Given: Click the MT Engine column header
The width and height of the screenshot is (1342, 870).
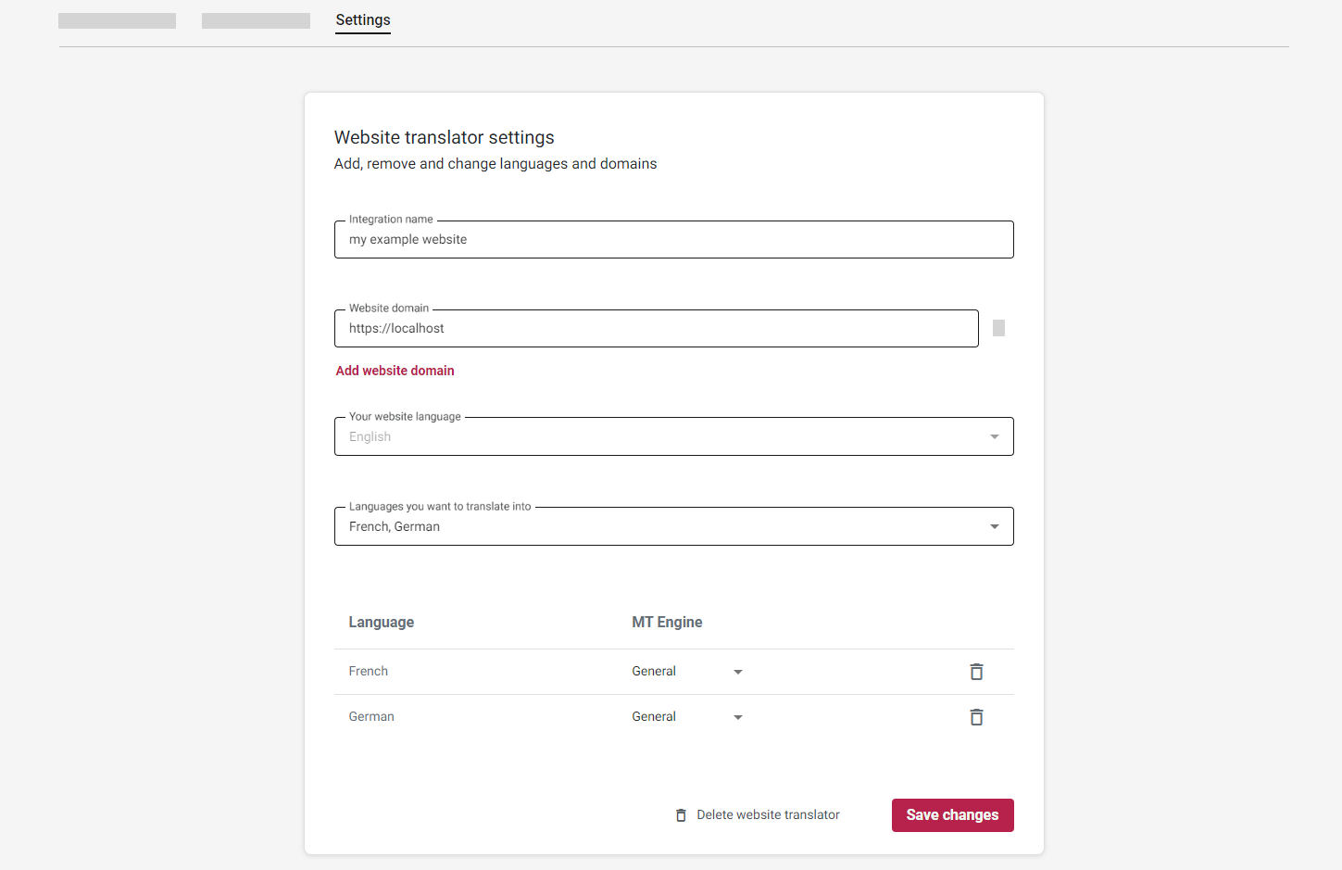Looking at the screenshot, I should pos(667,623).
